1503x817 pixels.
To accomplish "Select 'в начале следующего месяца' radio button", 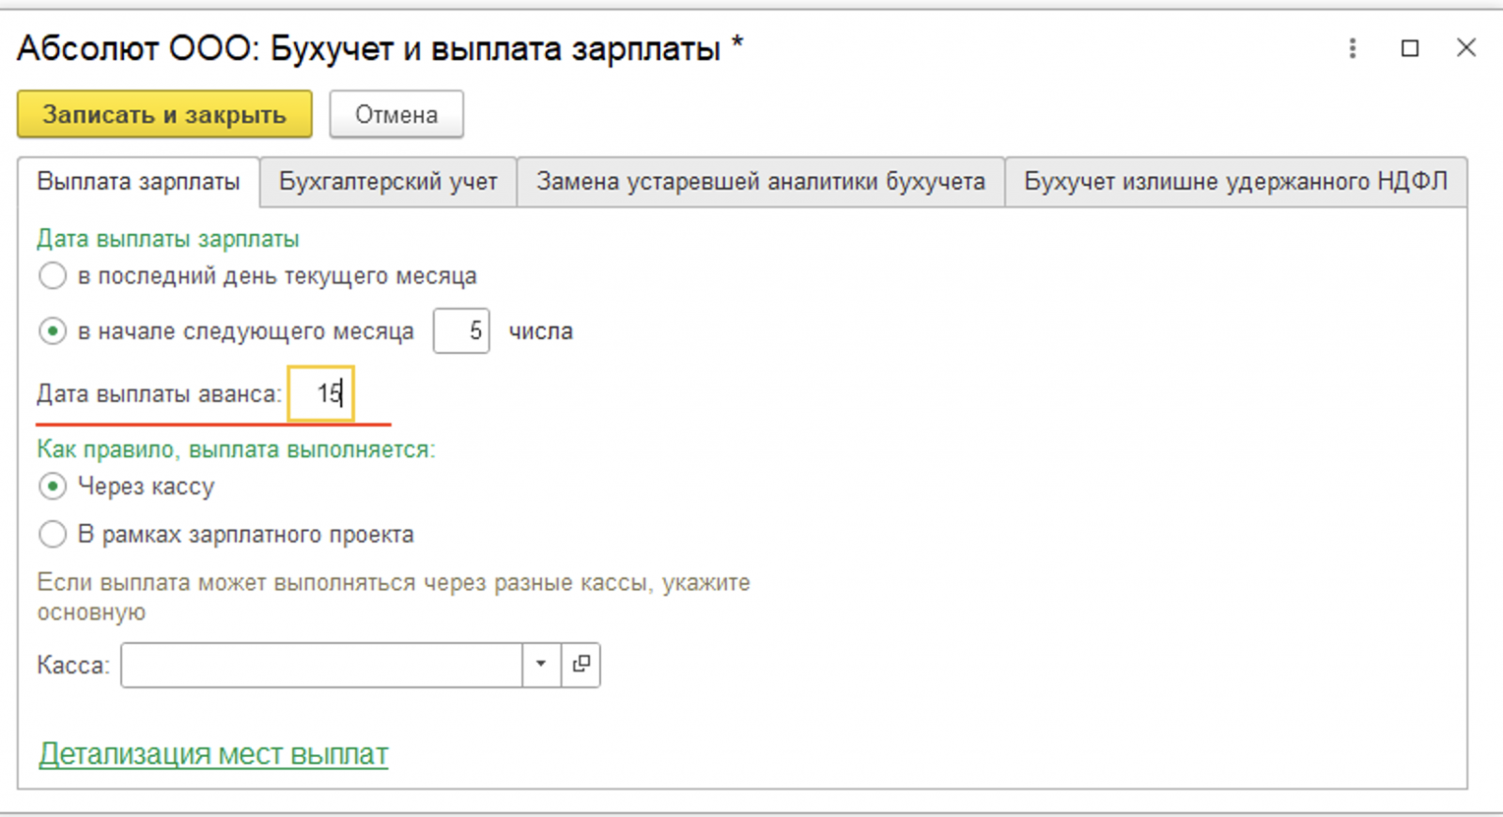I will point(53,331).
